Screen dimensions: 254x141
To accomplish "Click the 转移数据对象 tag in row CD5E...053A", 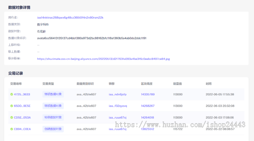I will [x=53, y=117].
